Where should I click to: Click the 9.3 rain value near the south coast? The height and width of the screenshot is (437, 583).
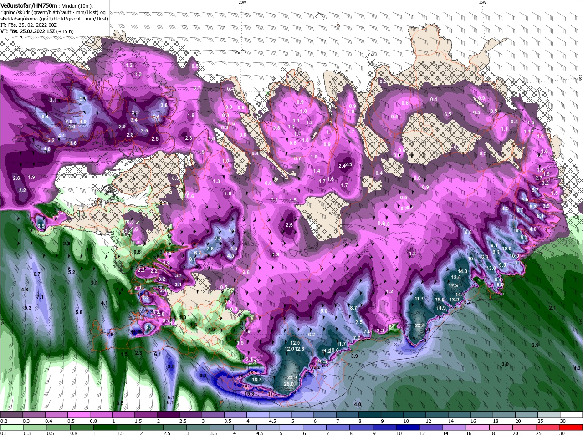click(x=203, y=376)
